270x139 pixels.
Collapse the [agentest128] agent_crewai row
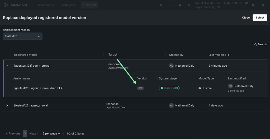[7, 66]
